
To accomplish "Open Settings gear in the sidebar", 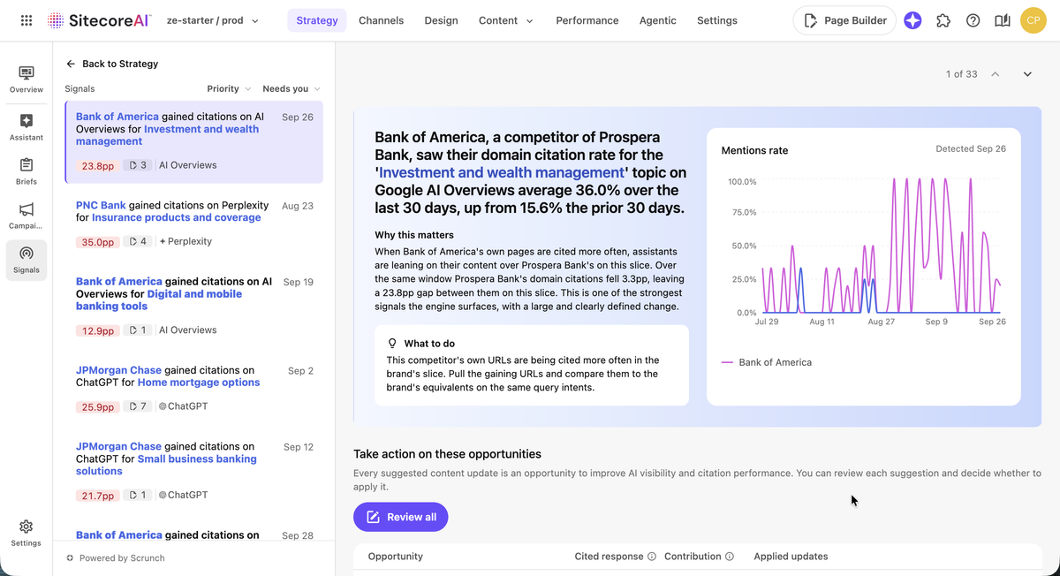I will [26, 533].
